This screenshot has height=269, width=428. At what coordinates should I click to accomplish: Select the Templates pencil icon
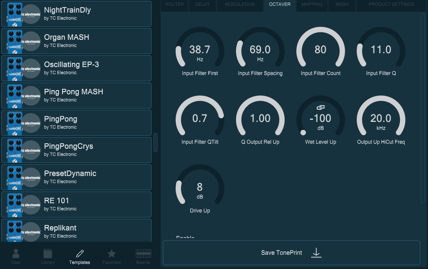(80, 253)
